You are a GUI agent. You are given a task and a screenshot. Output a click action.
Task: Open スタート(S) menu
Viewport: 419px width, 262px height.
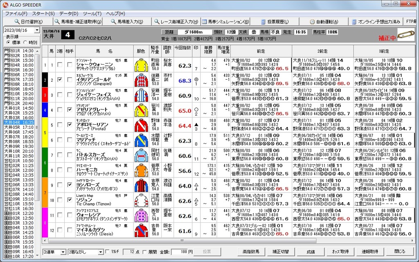(43, 13)
